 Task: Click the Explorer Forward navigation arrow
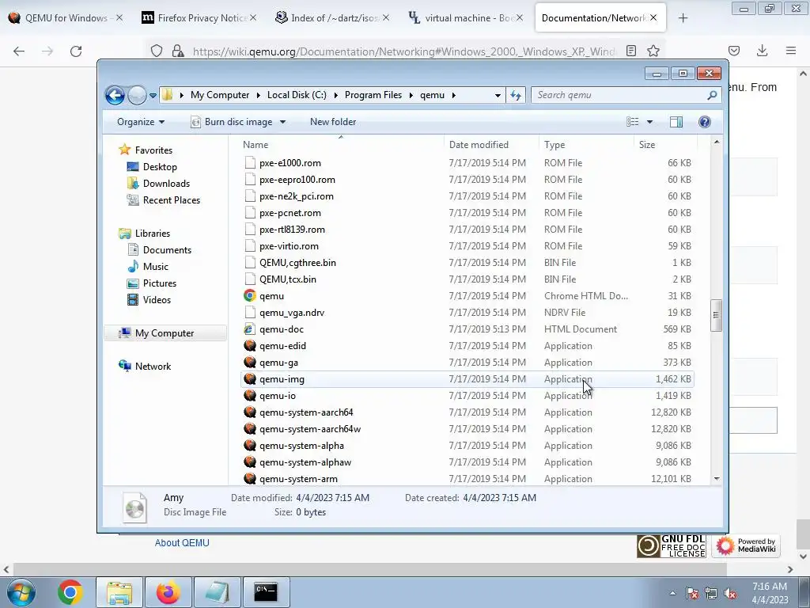click(137, 95)
